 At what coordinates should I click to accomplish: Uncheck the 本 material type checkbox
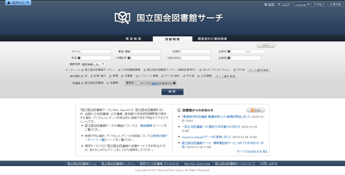(82, 76)
